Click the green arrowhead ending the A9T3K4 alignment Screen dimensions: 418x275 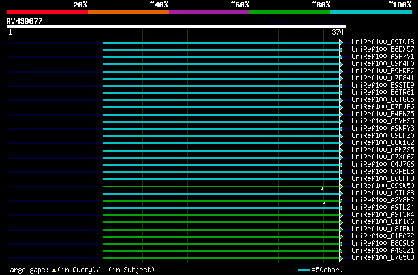pos(341,216)
